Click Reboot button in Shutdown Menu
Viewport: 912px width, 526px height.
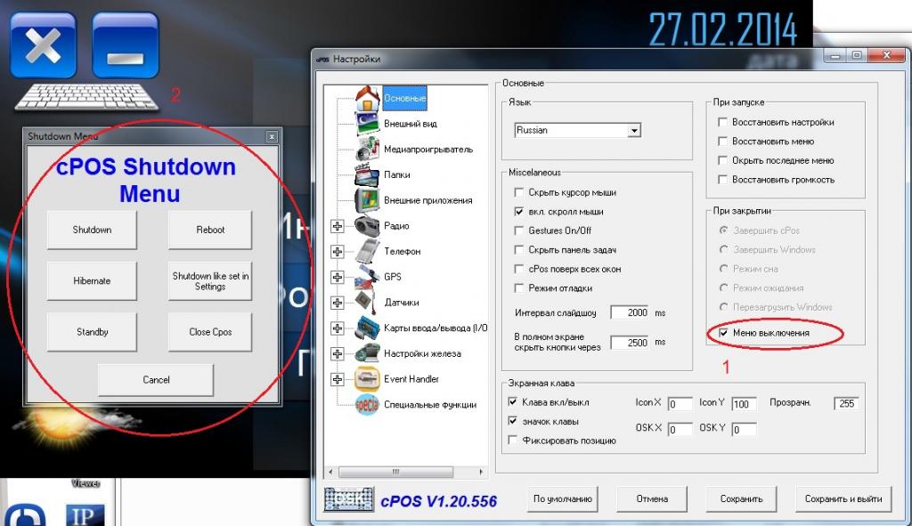210,230
